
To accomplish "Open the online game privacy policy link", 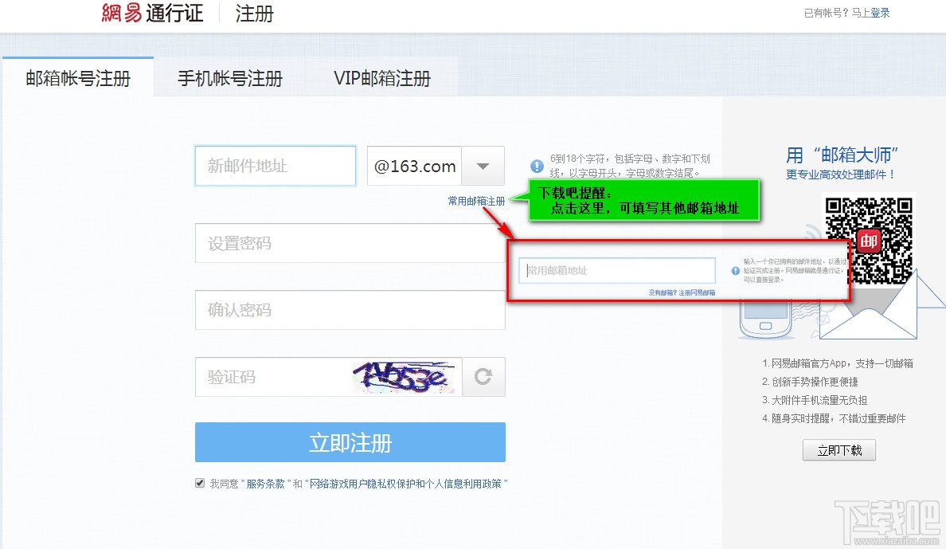I will point(405,484).
